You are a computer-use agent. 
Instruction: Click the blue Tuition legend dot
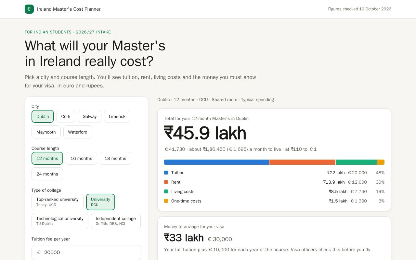click(166, 173)
